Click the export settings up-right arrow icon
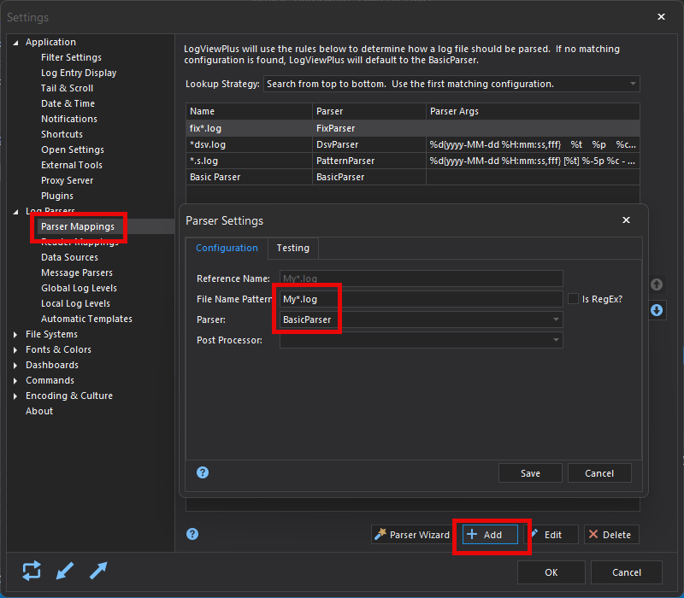The width and height of the screenshot is (684, 598). (98, 571)
